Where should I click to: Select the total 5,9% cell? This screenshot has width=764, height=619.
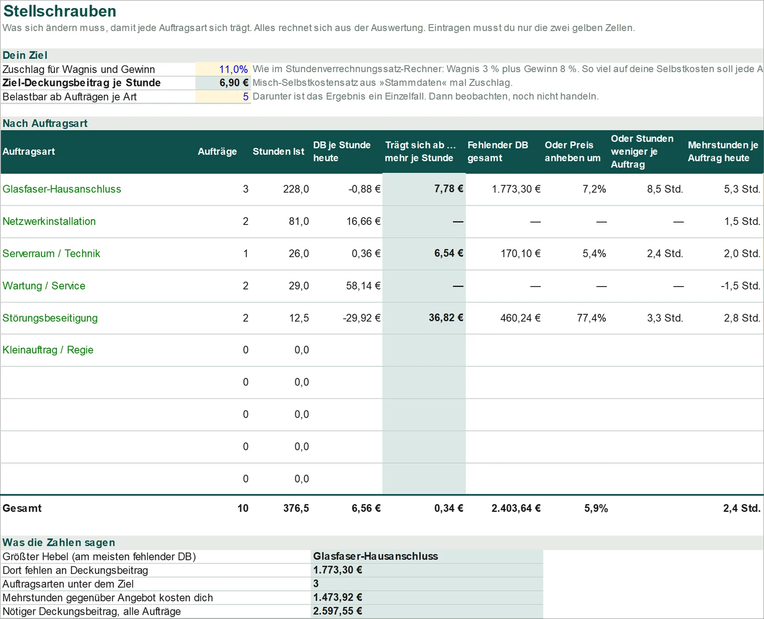(575, 508)
